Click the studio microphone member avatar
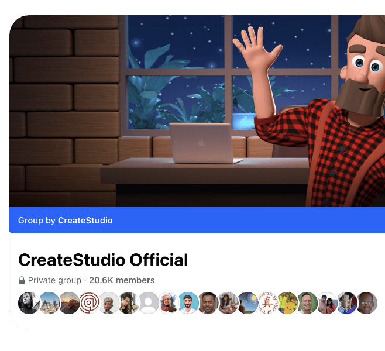This screenshot has width=385, height=351. [347, 303]
